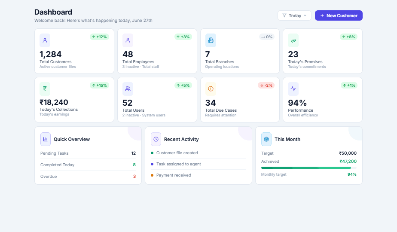This screenshot has height=232, width=397.
Task: Click the +5% trend badge
Action: [x=183, y=85]
